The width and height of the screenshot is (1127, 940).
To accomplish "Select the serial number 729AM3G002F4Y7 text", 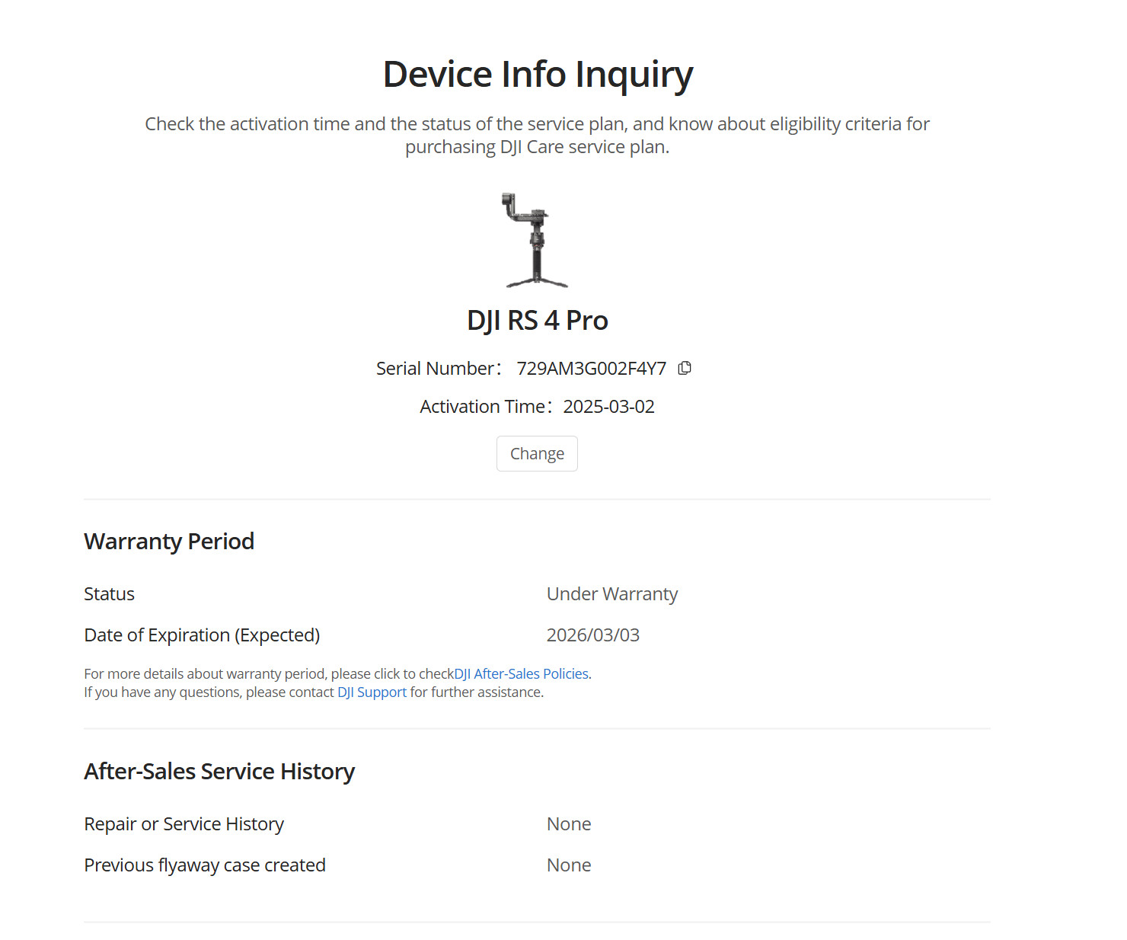I will (591, 369).
